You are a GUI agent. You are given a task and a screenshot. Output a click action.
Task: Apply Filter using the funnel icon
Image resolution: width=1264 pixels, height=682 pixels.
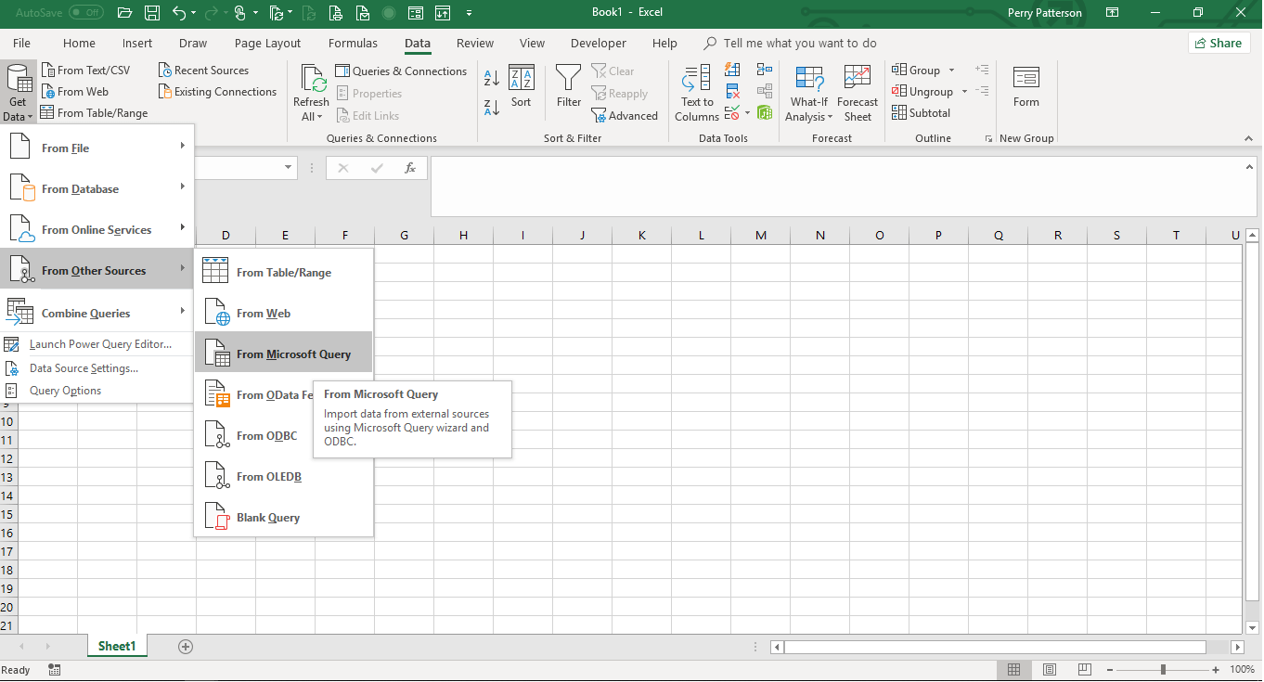tap(569, 87)
